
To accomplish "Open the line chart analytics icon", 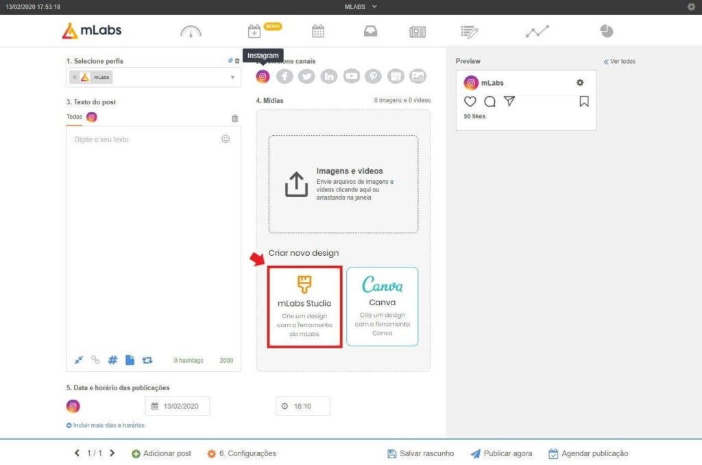I will point(537,32).
